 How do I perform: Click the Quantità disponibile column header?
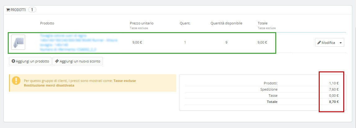click(x=226, y=23)
